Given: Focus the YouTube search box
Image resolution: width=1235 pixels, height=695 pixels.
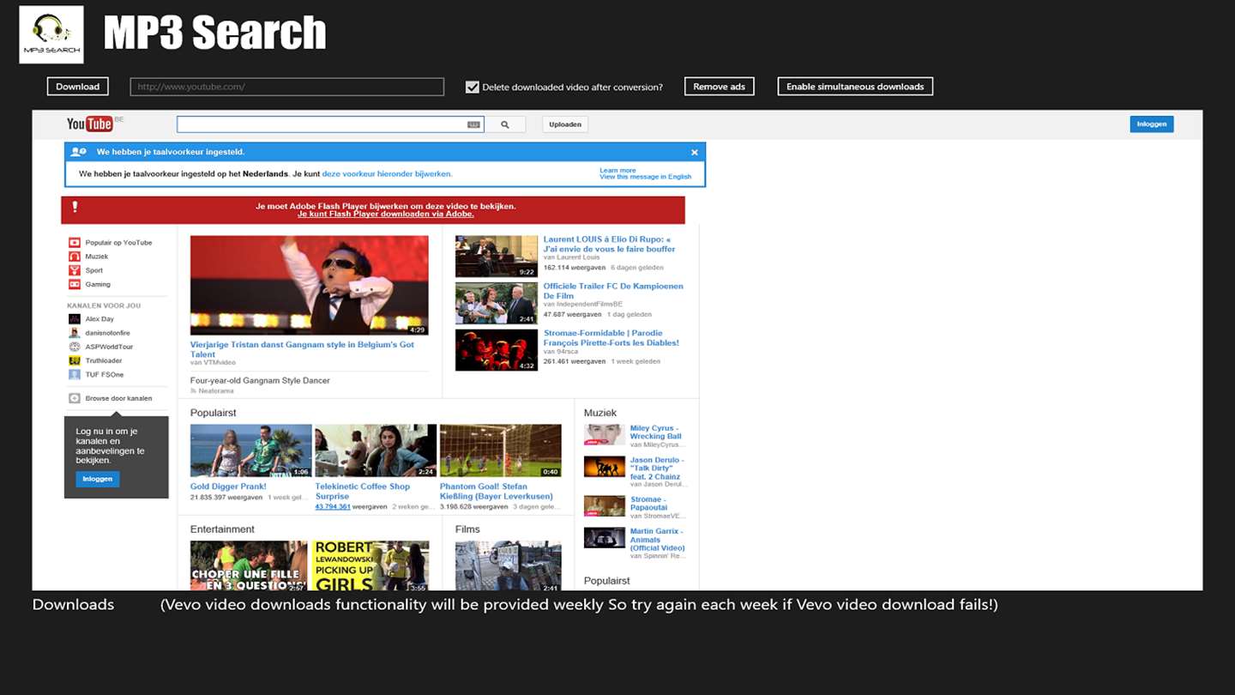Looking at the screenshot, I should click(x=330, y=124).
